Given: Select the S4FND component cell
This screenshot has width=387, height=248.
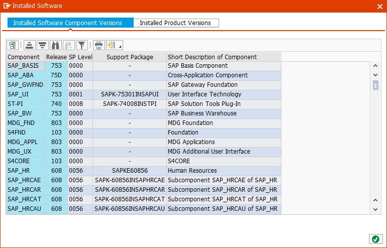Looking at the screenshot, I should [26, 133].
